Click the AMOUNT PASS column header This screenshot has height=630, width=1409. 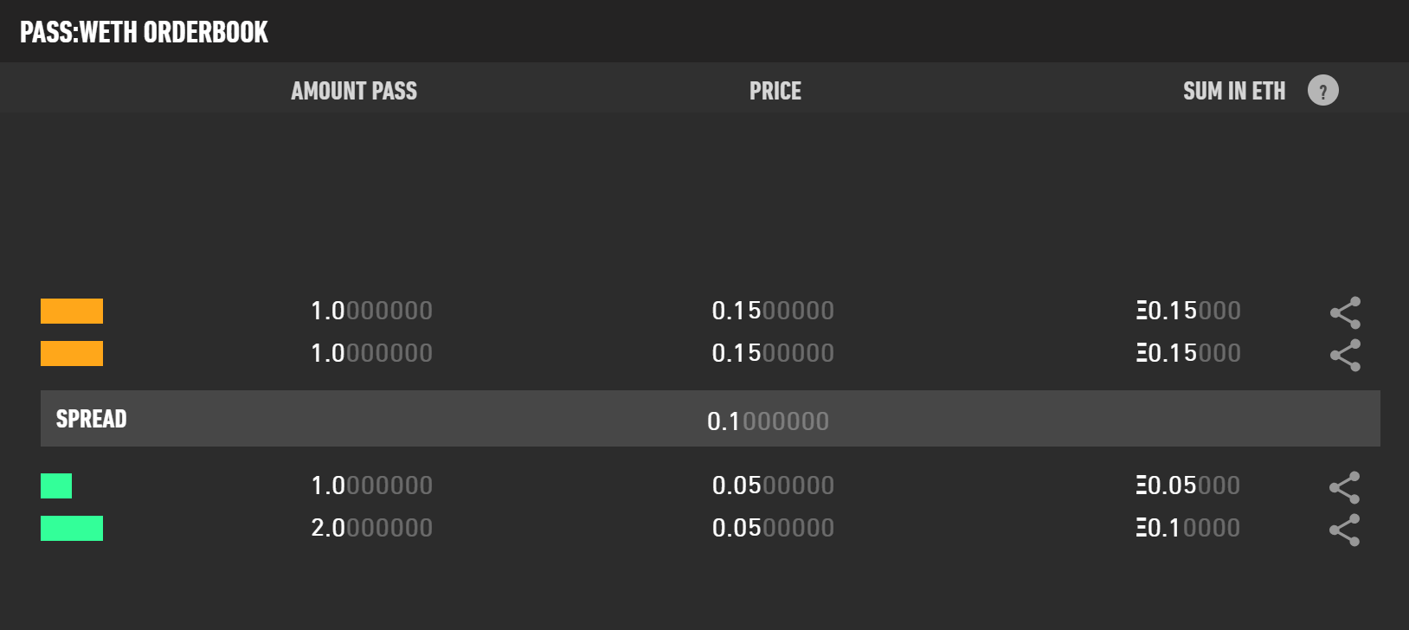pyautogui.click(x=354, y=91)
